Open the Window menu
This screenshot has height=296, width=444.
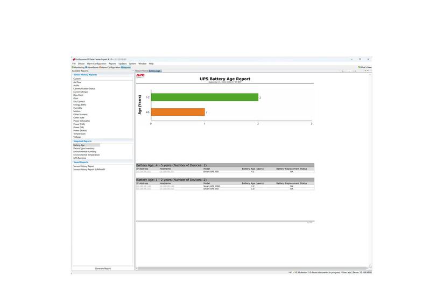pyautogui.click(x=143, y=64)
